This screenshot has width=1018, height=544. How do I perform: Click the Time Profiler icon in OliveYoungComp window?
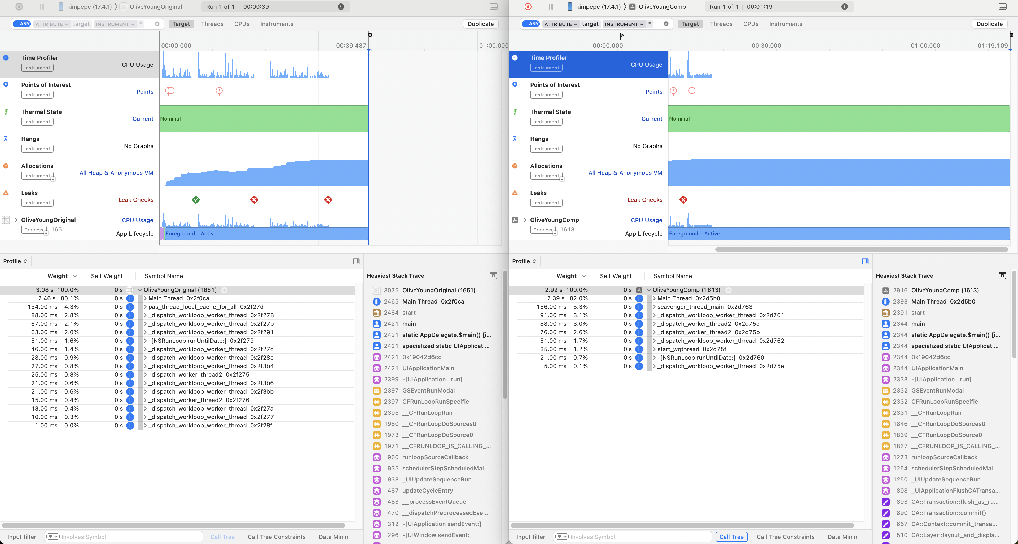click(x=515, y=58)
